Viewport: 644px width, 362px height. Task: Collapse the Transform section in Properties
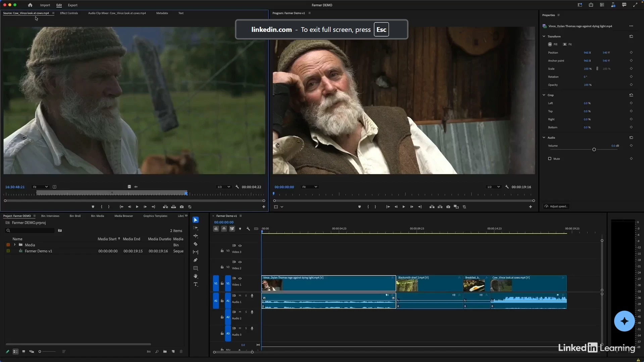click(544, 36)
